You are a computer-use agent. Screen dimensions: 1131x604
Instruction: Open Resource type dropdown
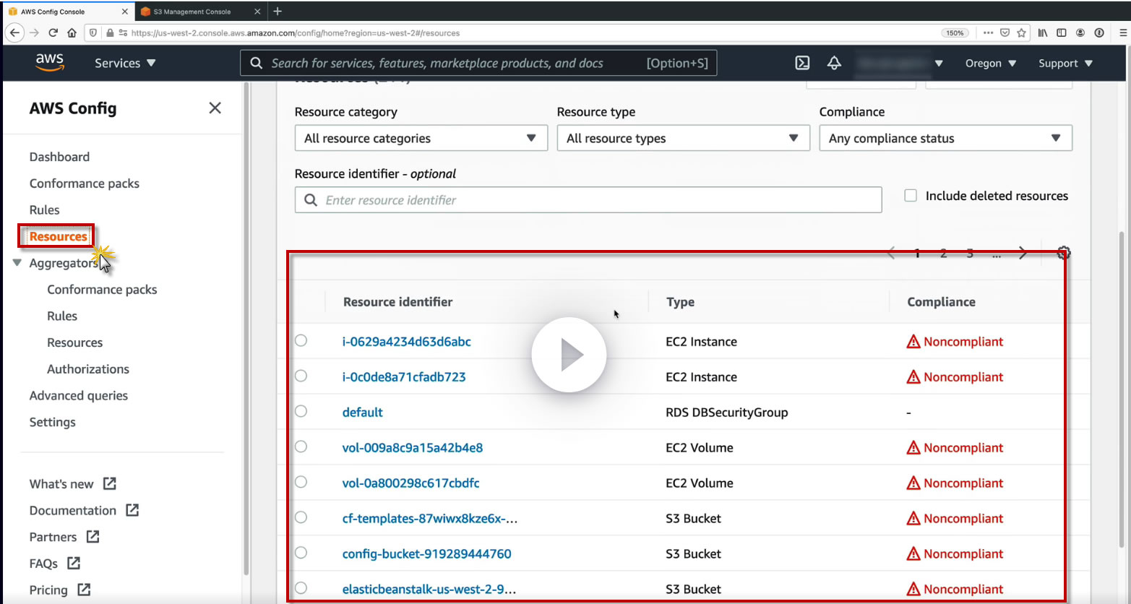[683, 138]
